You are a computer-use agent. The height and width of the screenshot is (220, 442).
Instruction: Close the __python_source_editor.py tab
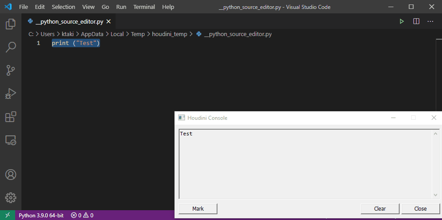coord(108,21)
